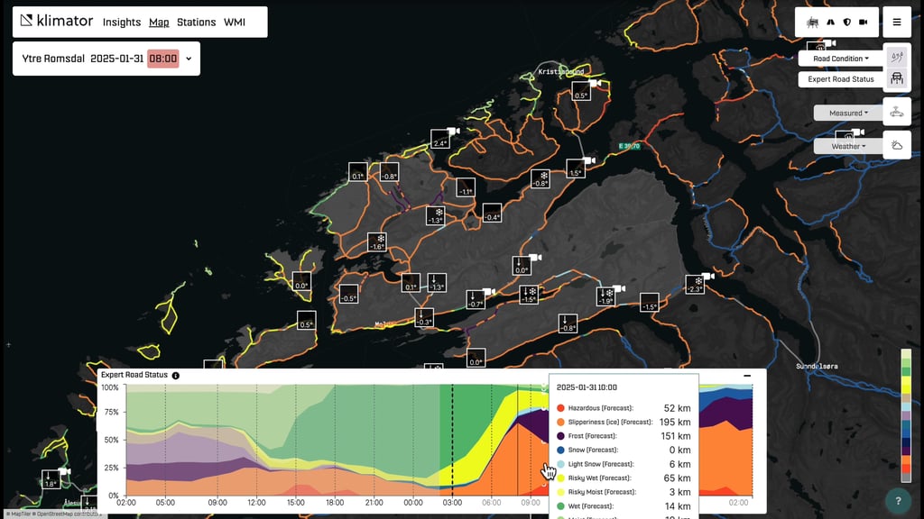Open the time selector chevron beside 08:00
The width and height of the screenshot is (924, 519).
click(187, 58)
